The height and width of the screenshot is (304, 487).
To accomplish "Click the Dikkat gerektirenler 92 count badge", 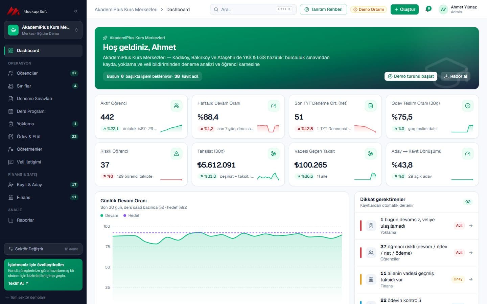I will coord(468,202).
